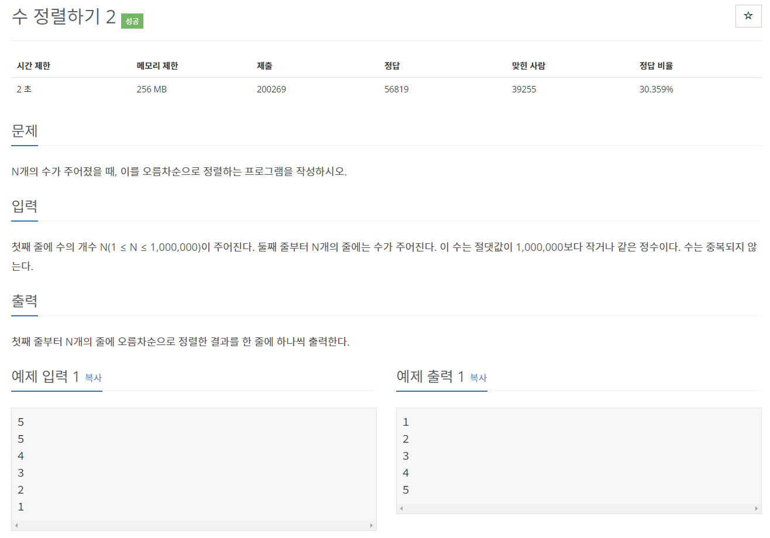Click the time limit value 2 초
Image resolution: width=770 pixels, height=538 pixels.
click(x=23, y=89)
